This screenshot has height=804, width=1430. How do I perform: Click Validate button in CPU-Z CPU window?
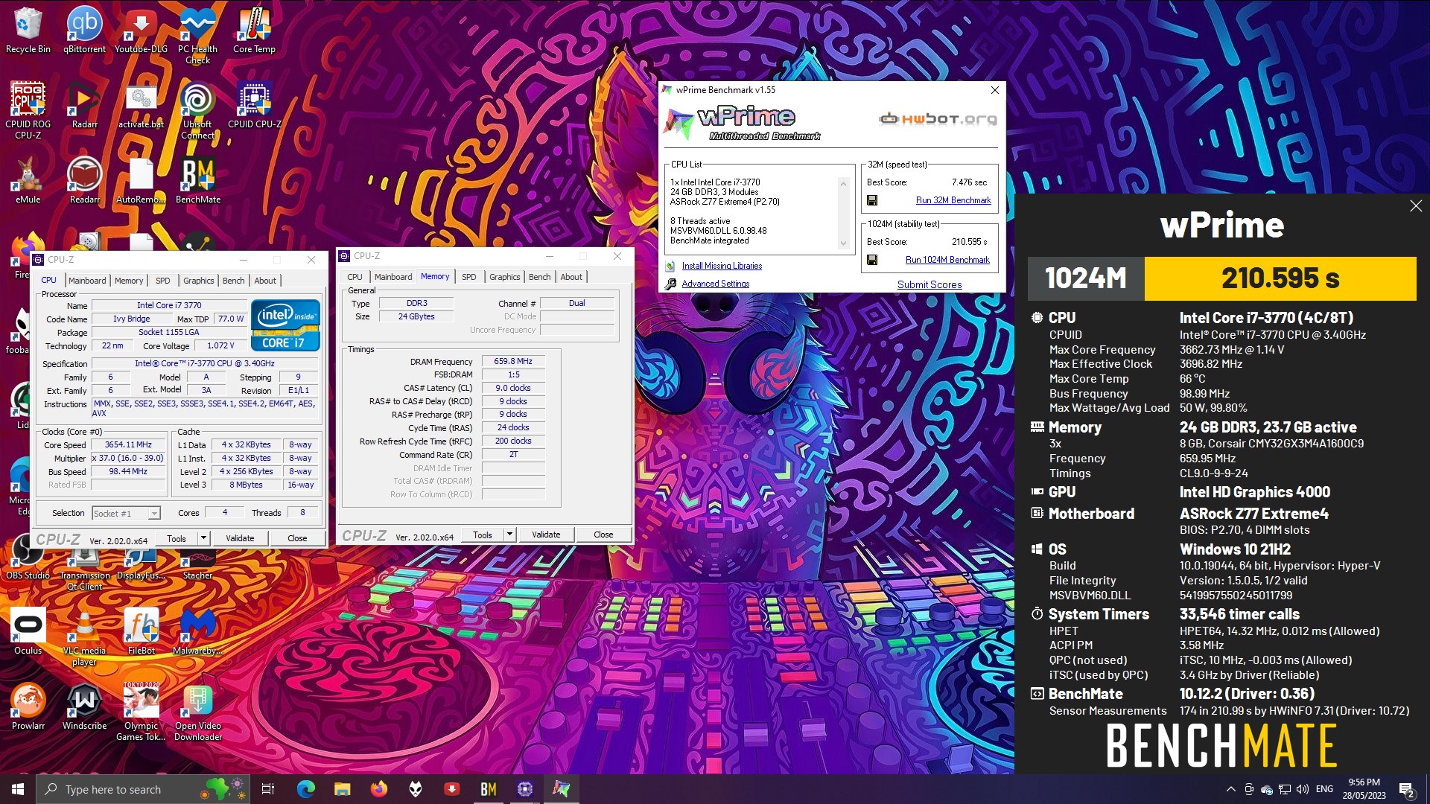pyautogui.click(x=240, y=538)
